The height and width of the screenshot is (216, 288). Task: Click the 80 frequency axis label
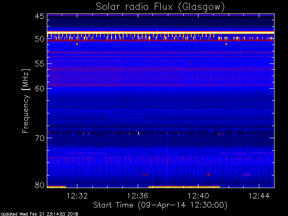(40, 185)
